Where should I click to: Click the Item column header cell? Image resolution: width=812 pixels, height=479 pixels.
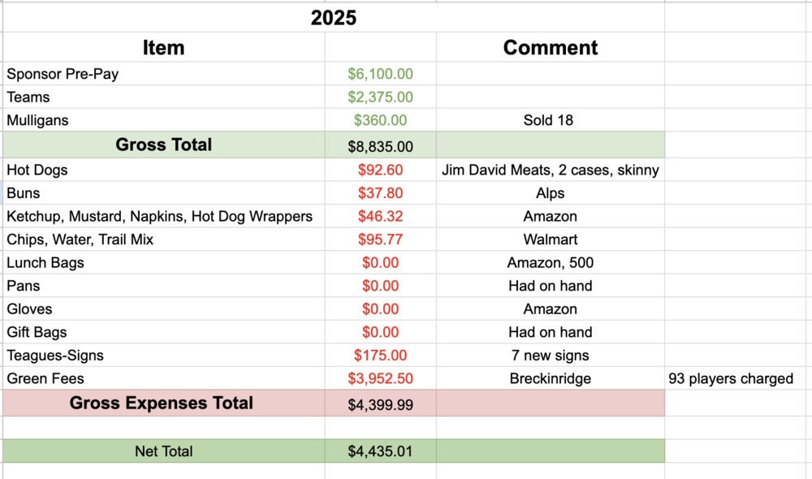(163, 48)
